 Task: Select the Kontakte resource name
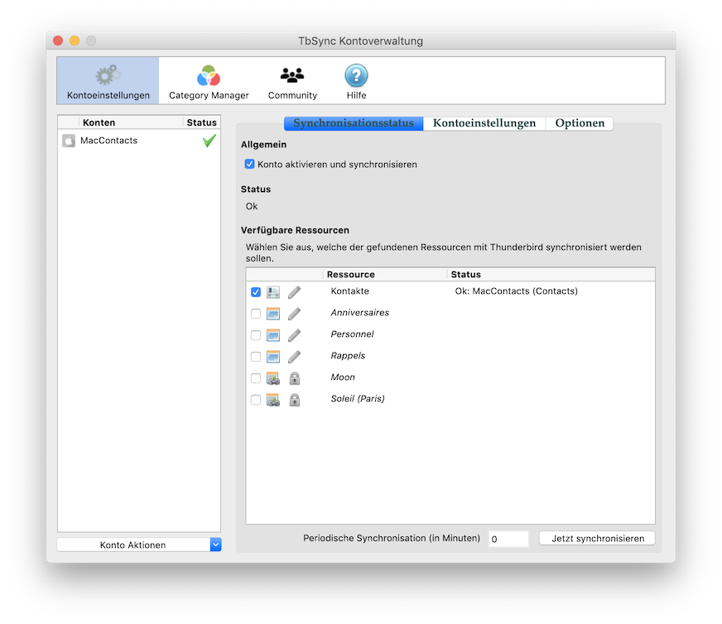point(350,291)
